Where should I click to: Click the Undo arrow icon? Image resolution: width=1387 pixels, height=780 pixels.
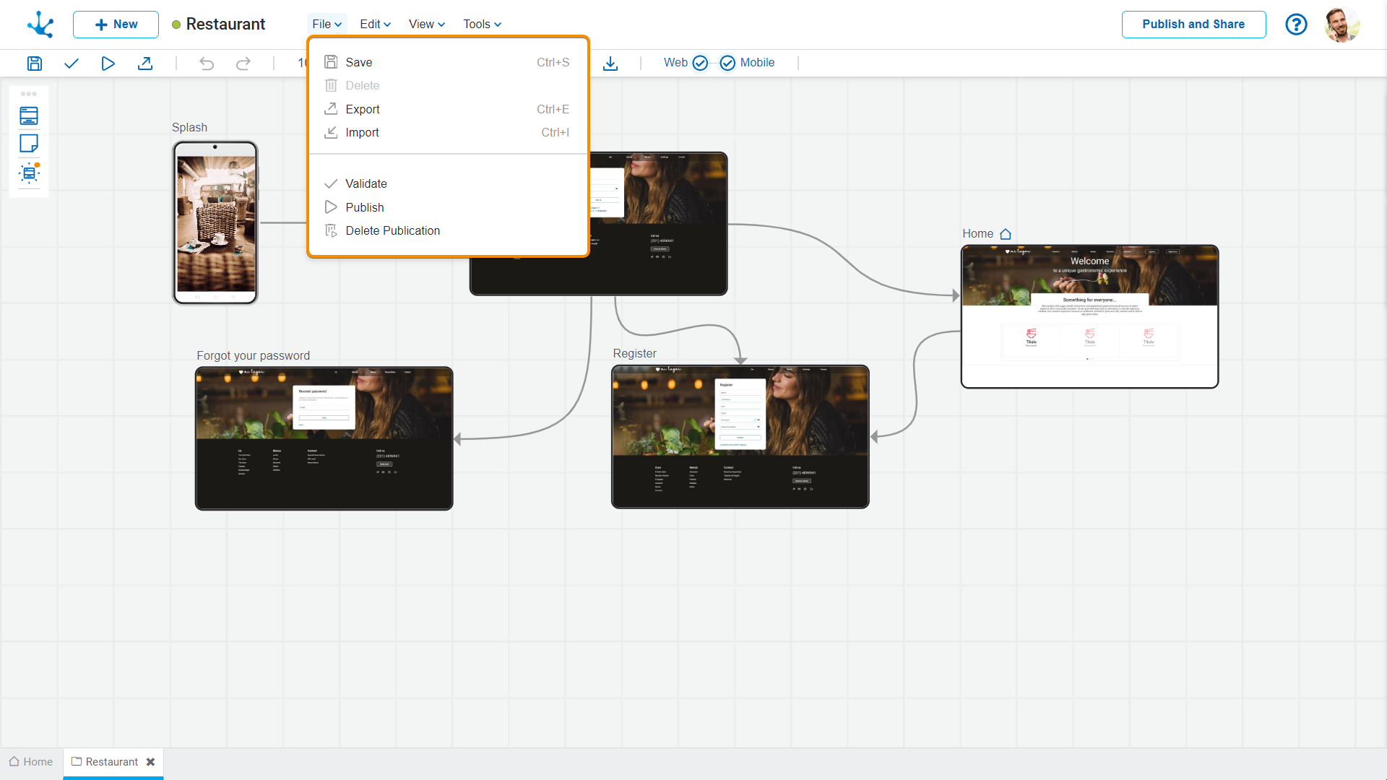pyautogui.click(x=207, y=63)
